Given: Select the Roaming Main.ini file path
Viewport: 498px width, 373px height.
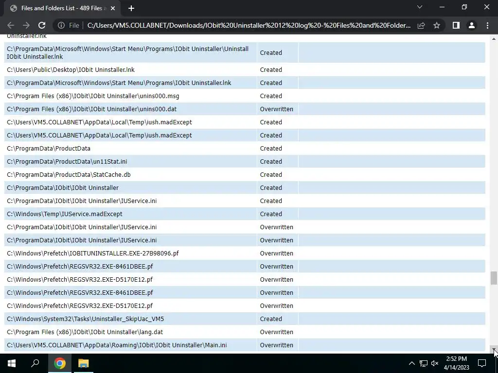Looking at the screenshot, I should 117,345.
